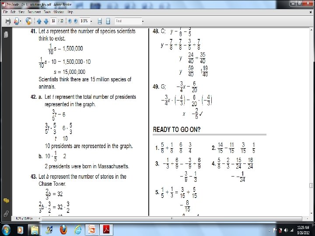Viewport: 315px width, 236px height.
Task: Open the collaborate icon's dropdown arrow
Action: [21, 21]
